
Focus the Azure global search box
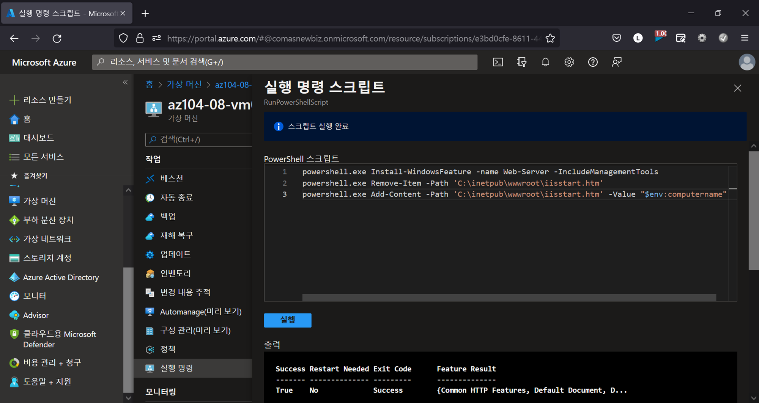click(x=285, y=62)
